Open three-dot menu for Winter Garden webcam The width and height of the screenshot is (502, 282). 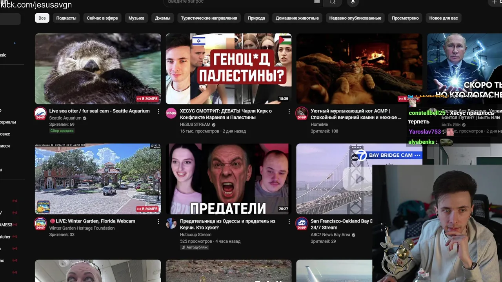(x=158, y=221)
